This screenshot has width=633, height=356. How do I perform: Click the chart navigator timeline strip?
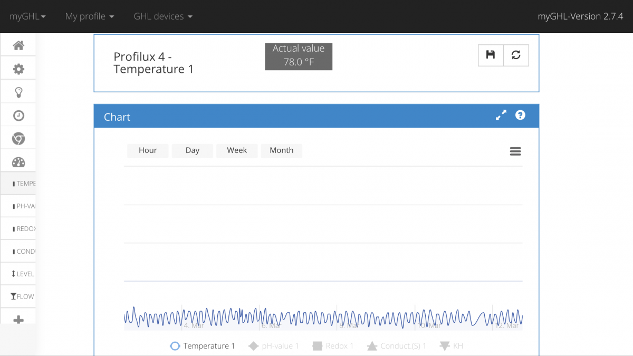point(323,317)
